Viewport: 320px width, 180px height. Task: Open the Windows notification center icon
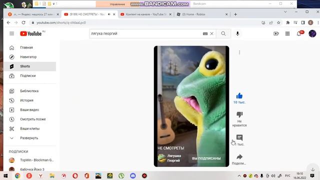(x=312, y=175)
